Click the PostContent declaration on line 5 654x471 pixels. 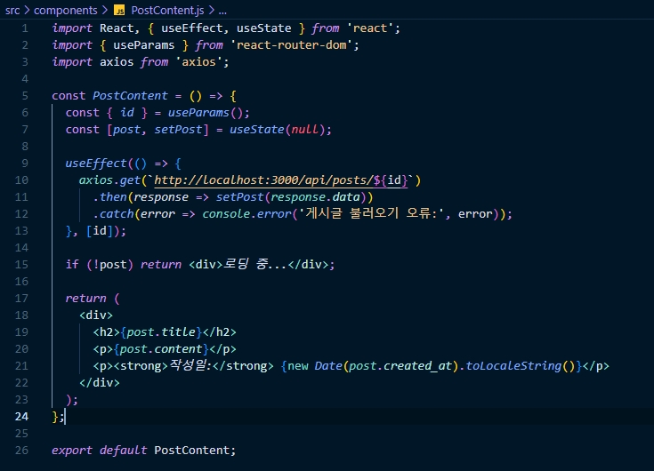[130, 96]
